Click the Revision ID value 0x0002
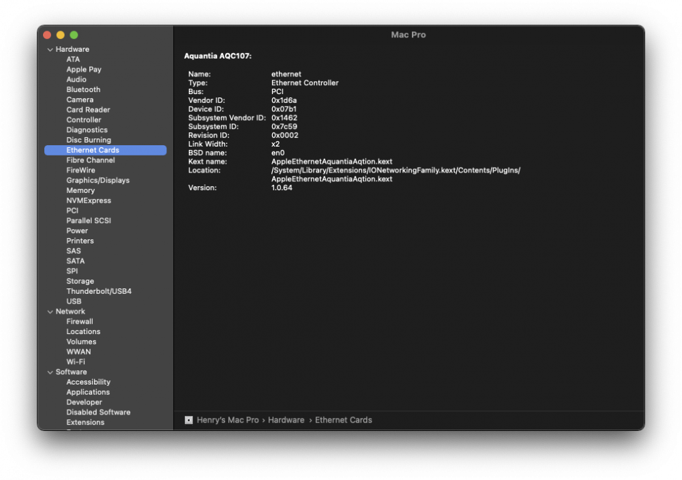 click(x=285, y=135)
